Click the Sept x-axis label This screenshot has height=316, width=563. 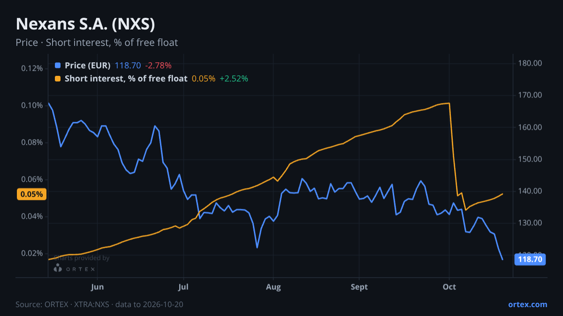pyautogui.click(x=359, y=287)
